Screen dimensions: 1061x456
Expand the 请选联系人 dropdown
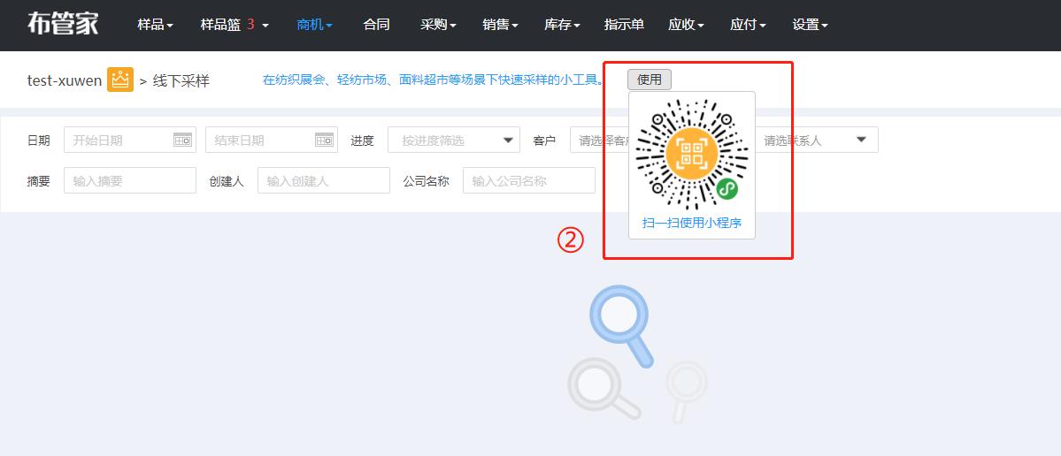[817, 140]
